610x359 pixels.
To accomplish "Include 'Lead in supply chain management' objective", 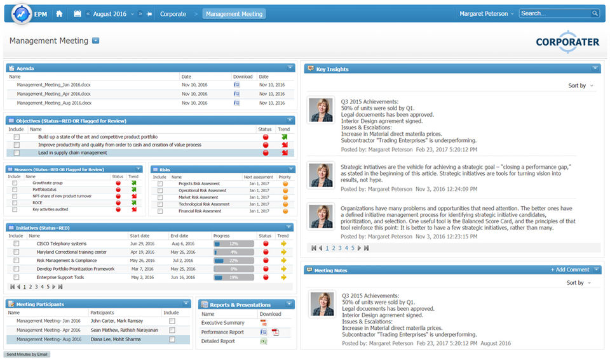I will pyautogui.click(x=17, y=153).
